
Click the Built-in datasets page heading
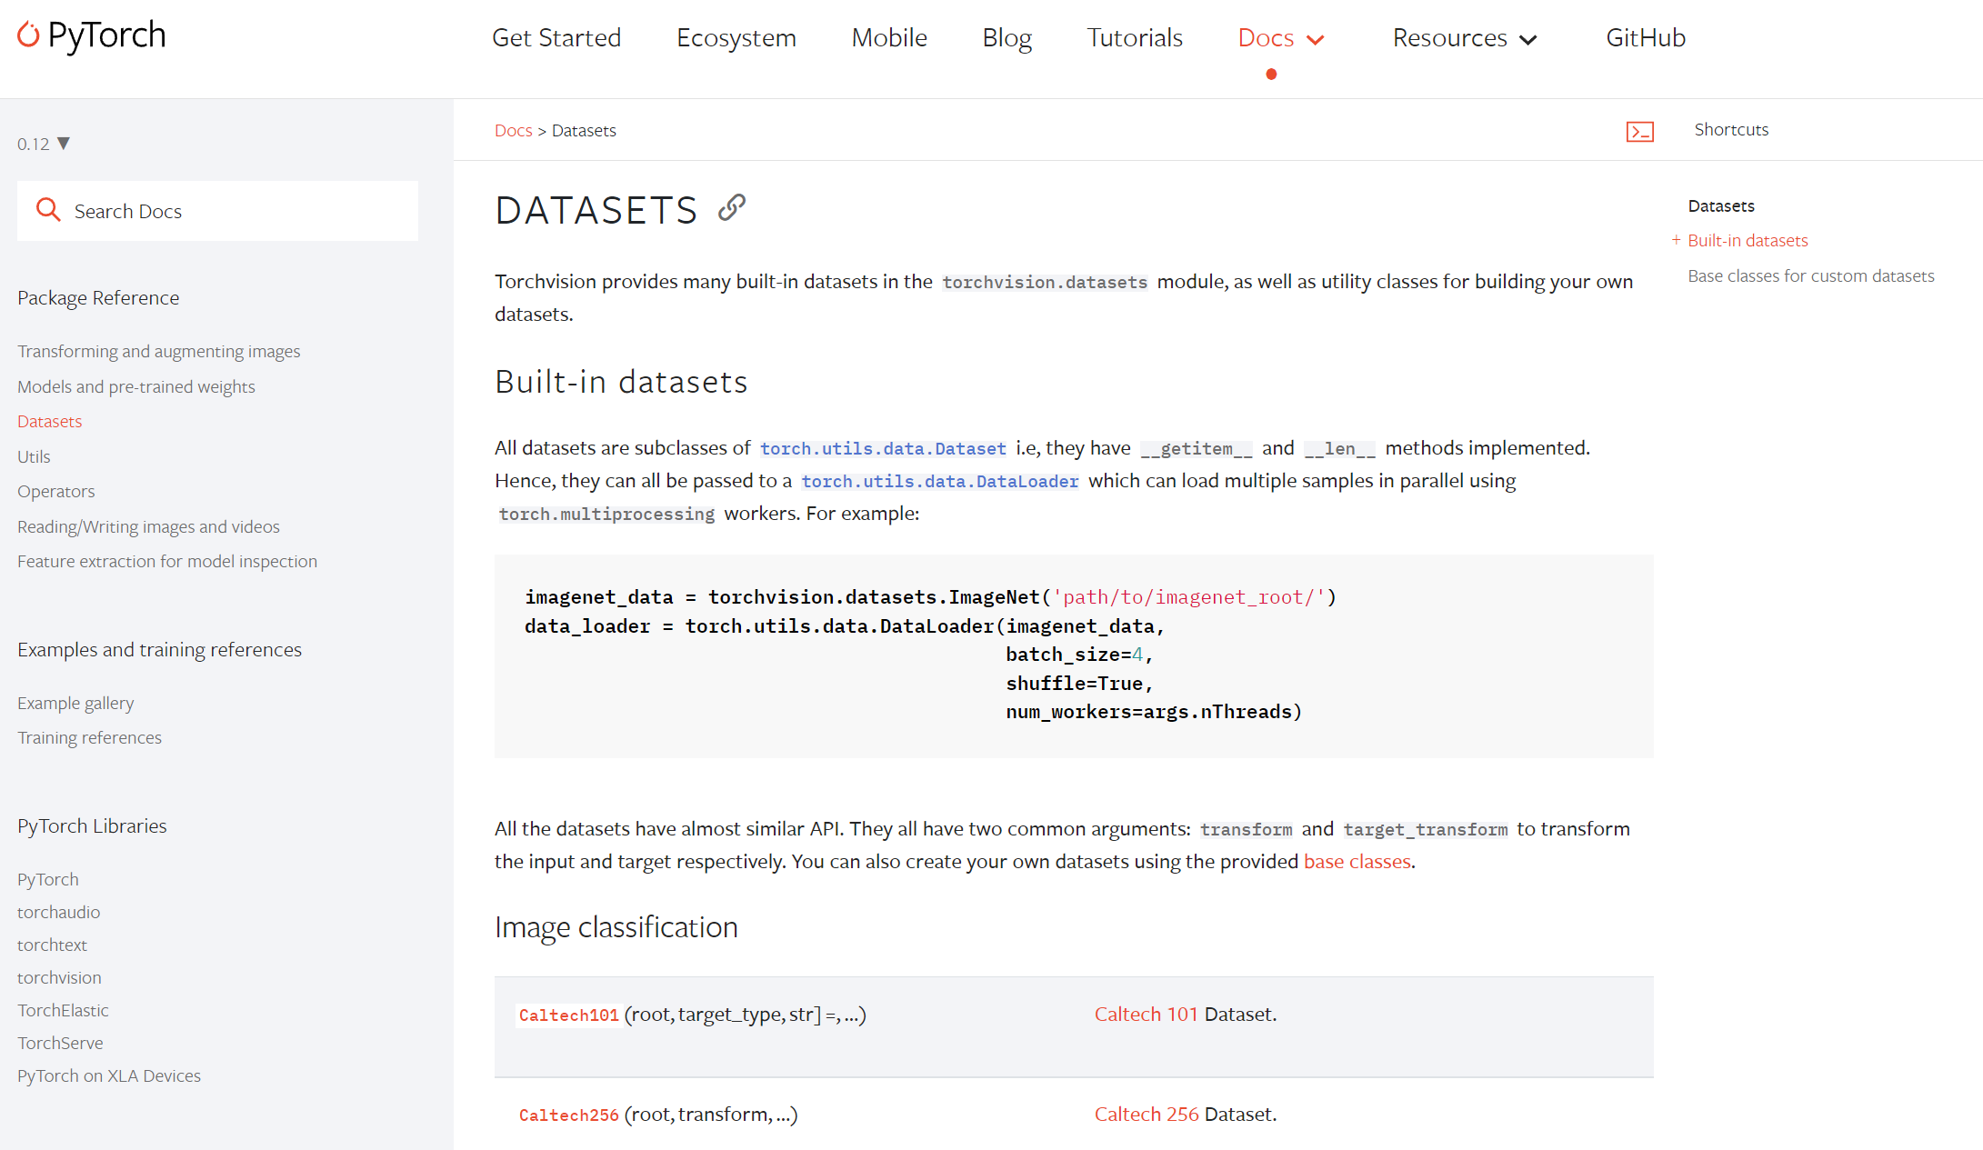pos(621,382)
